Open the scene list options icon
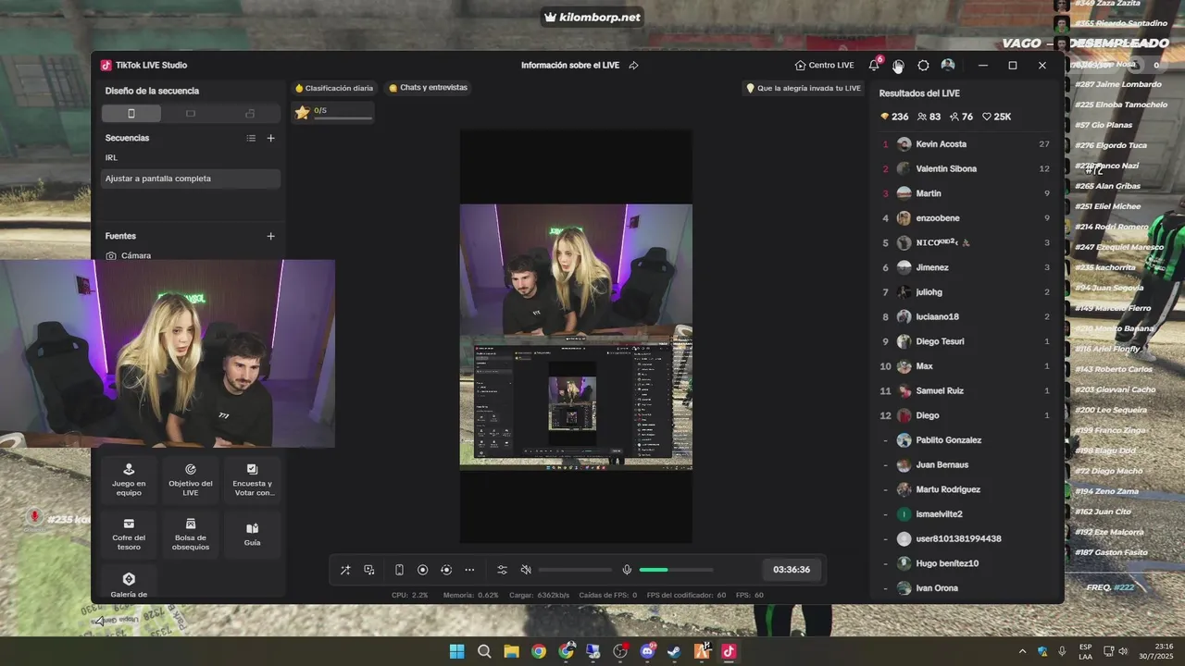Viewport: 1185px width, 666px height. [x=251, y=138]
